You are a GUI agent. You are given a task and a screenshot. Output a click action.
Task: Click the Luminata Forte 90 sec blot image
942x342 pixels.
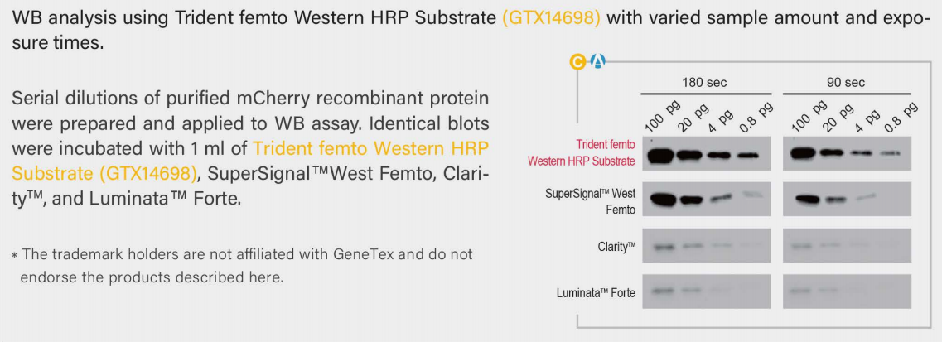846,291
